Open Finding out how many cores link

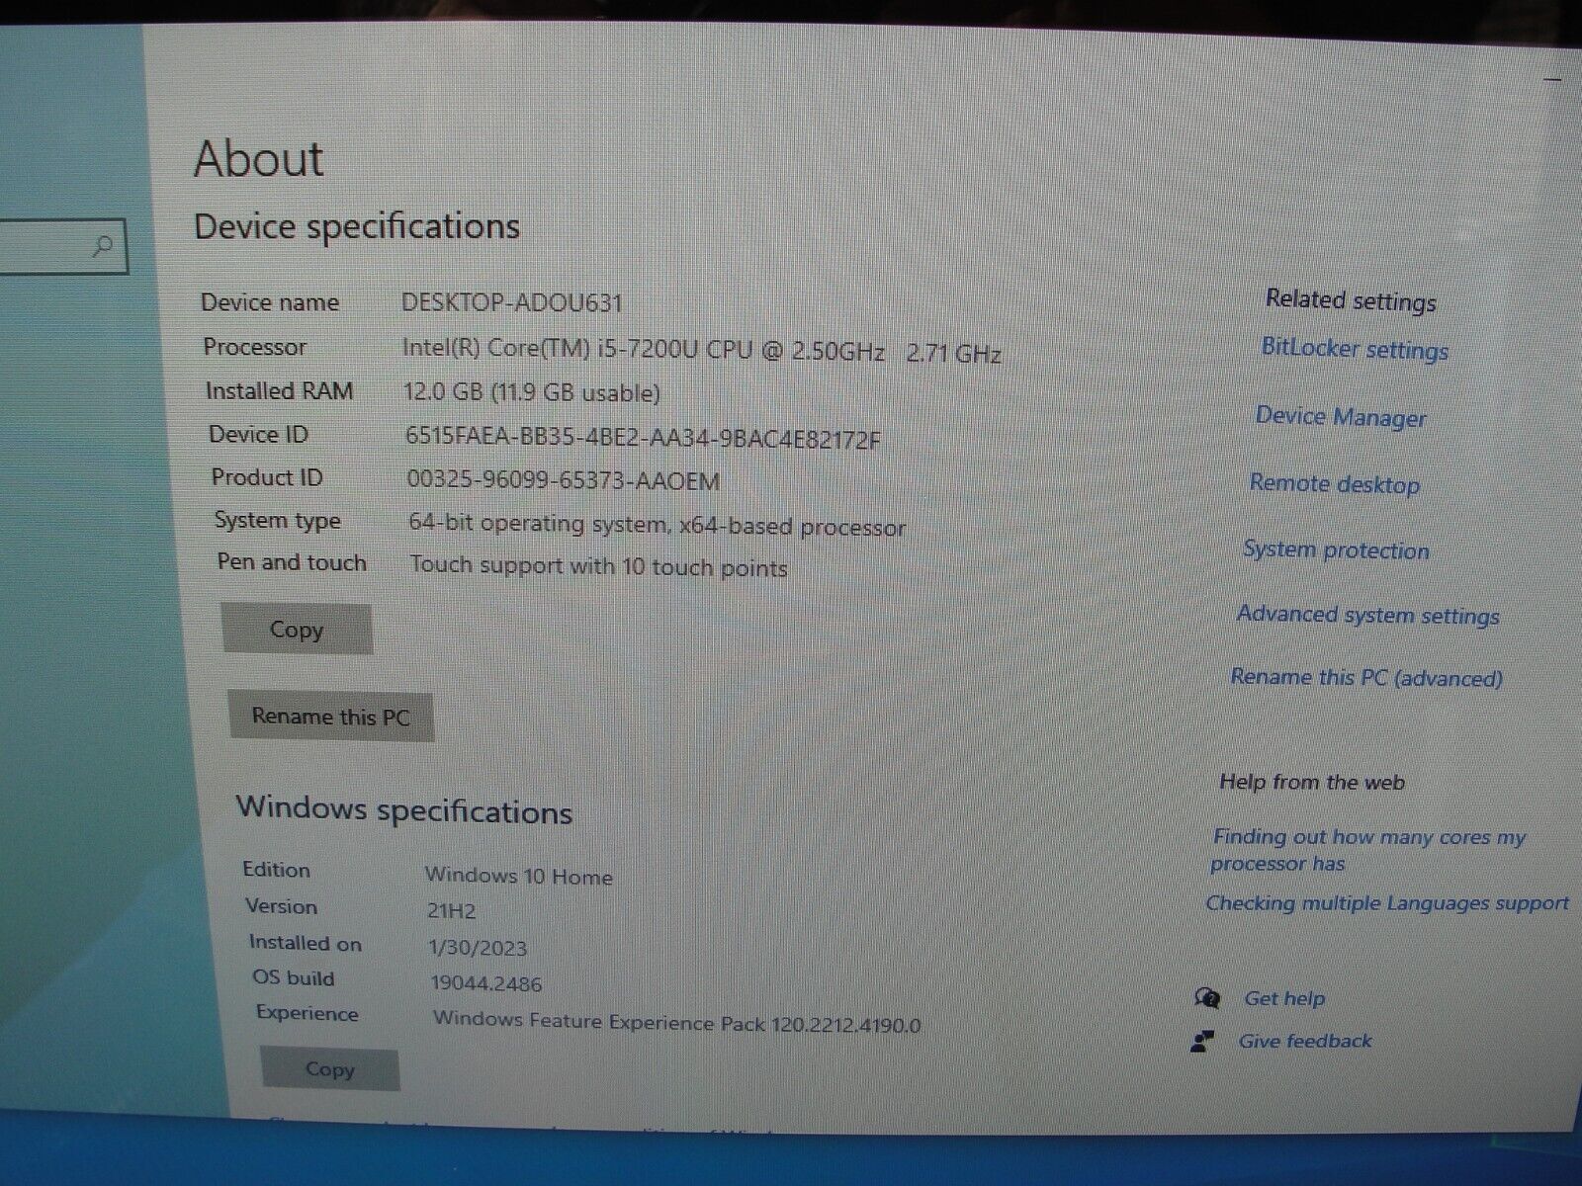(x=1368, y=850)
